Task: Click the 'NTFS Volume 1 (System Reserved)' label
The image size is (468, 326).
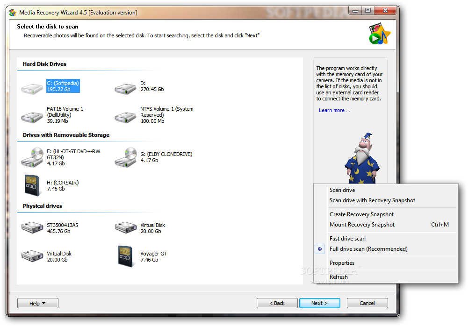Action: point(167,112)
